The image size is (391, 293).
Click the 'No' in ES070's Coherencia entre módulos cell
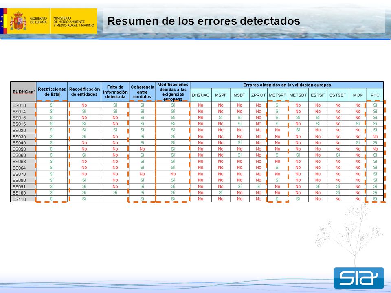(142, 174)
